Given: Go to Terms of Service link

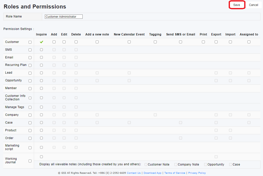Looking at the screenshot, I should pyautogui.click(x=175, y=173).
